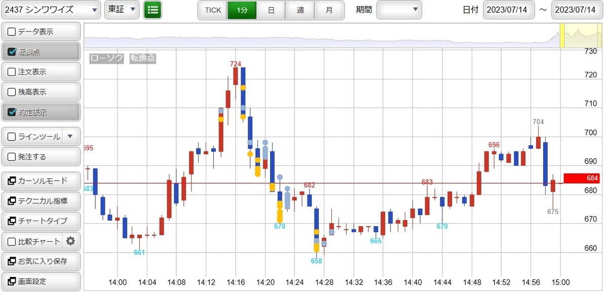
Task: Click the 660 price axis label
Action: pyautogui.click(x=590, y=248)
